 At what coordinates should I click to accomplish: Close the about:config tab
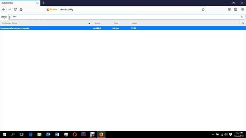37,3
